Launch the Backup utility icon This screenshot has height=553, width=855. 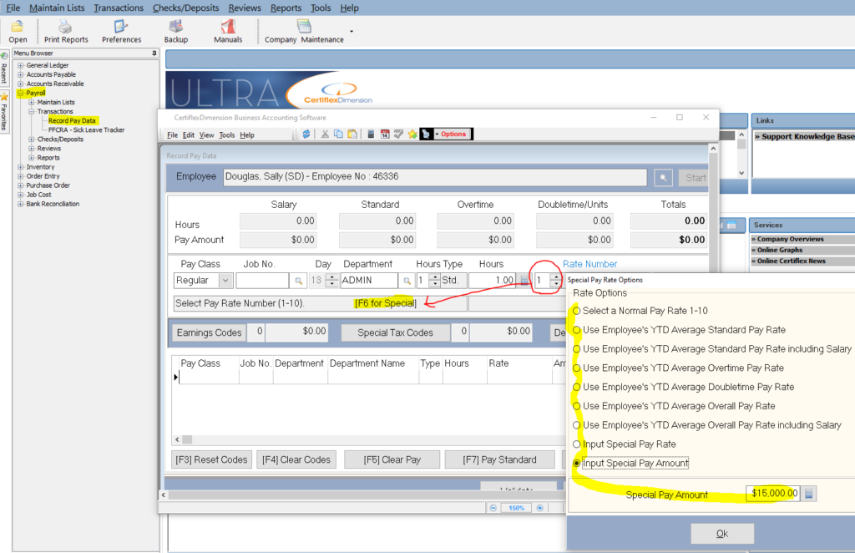pyautogui.click(x=175, y=31)
